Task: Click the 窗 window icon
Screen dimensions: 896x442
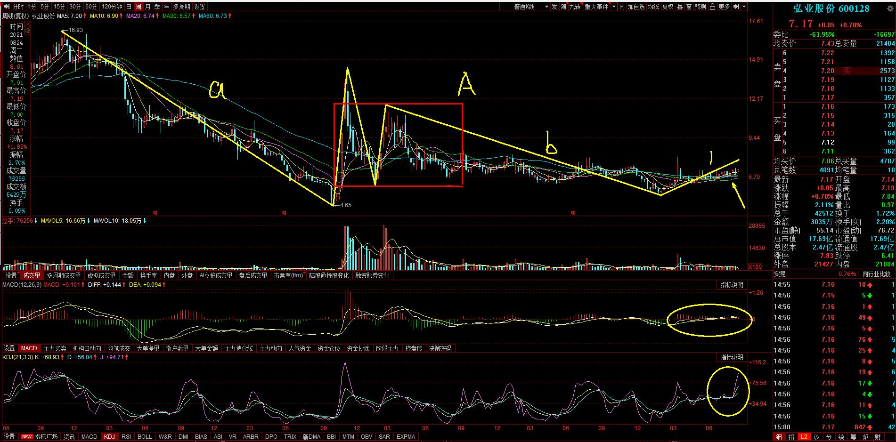Action: 689,7
